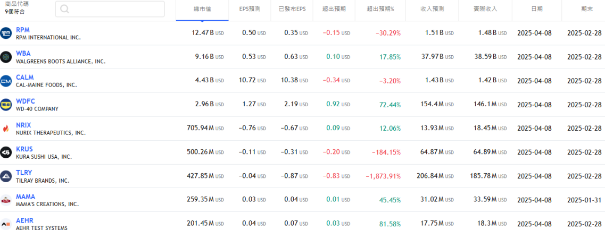Sort by the 收入預測 column header
605x230 pixels.
[432, 9]
